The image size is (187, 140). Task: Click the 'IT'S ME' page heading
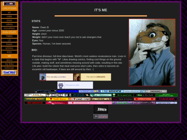point(101,10)
